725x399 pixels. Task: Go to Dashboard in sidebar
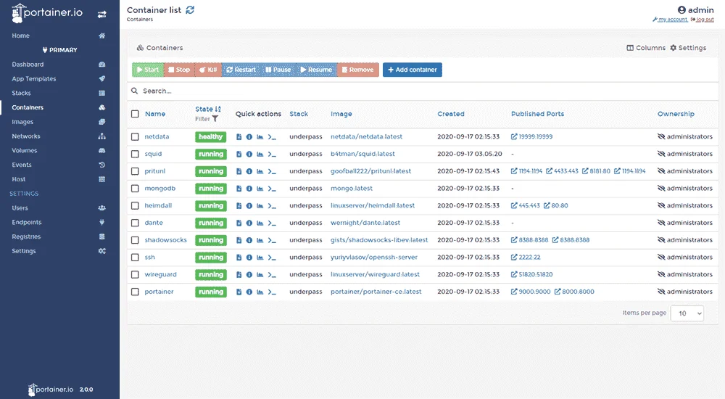28,65
